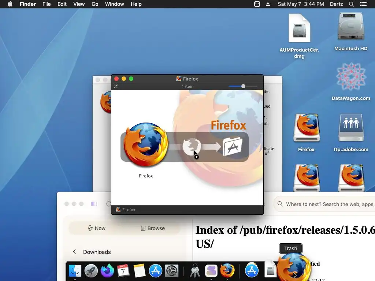This screenshot has width=375, height=281.
Task: Click the browser search address field
Action: (x=324, y=204)
